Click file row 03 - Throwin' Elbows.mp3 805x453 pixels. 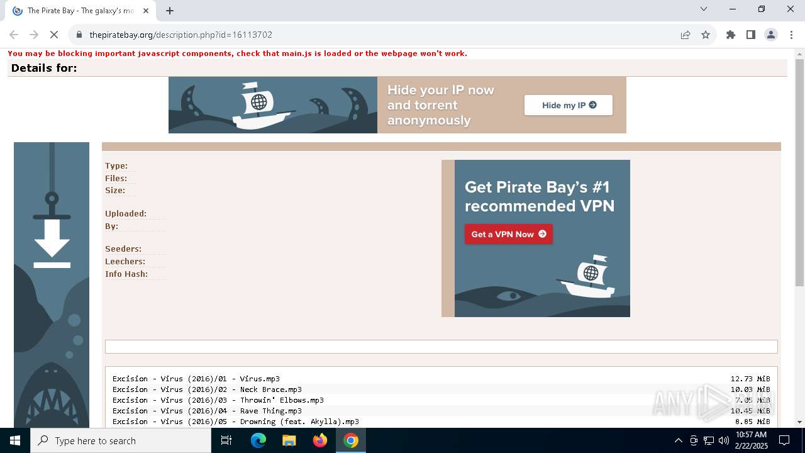click(218, 400)
